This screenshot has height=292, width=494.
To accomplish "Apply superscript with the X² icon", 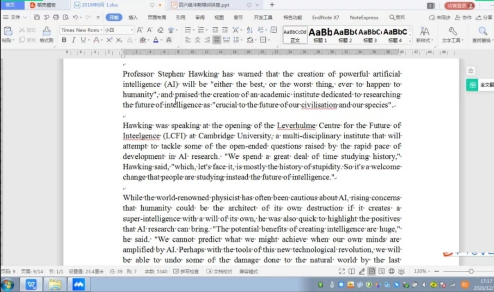I will coord(109,40).
